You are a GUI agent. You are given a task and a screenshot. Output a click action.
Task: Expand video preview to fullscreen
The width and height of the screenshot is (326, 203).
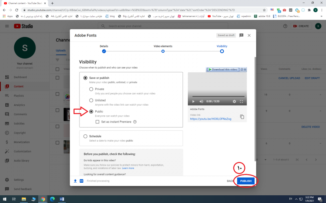[242, 101]
